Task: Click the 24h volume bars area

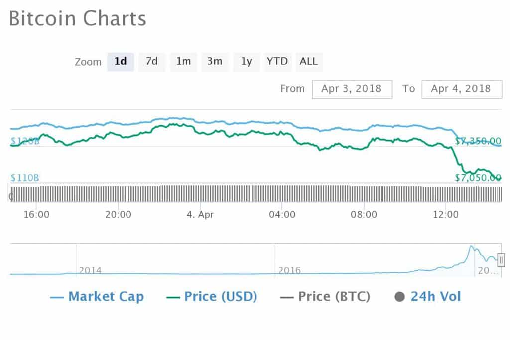Action: (249, 193)
